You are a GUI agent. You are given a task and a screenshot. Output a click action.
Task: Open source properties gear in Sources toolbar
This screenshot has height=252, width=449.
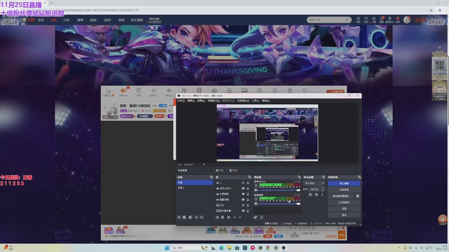click(x=228, y=217)
